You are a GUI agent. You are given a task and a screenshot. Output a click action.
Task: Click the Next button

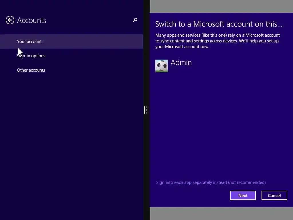click(243, 195)
